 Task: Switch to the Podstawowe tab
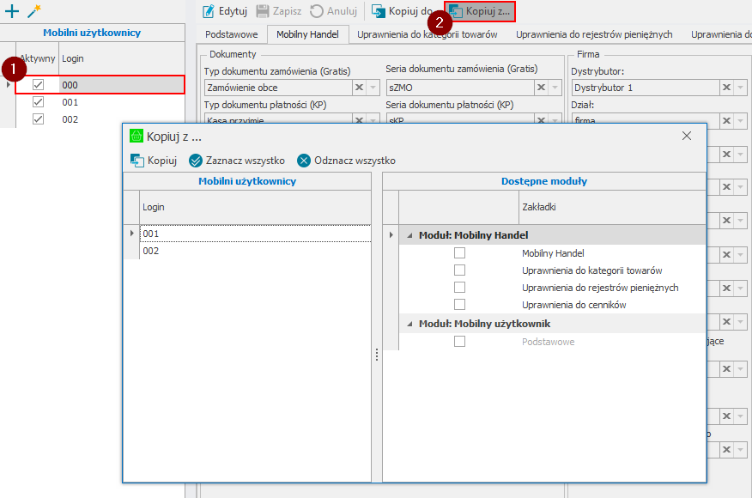pyautogui.click(x=231, y=34)
